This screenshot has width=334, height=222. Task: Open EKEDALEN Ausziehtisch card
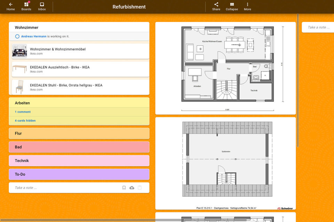[80, 69]
